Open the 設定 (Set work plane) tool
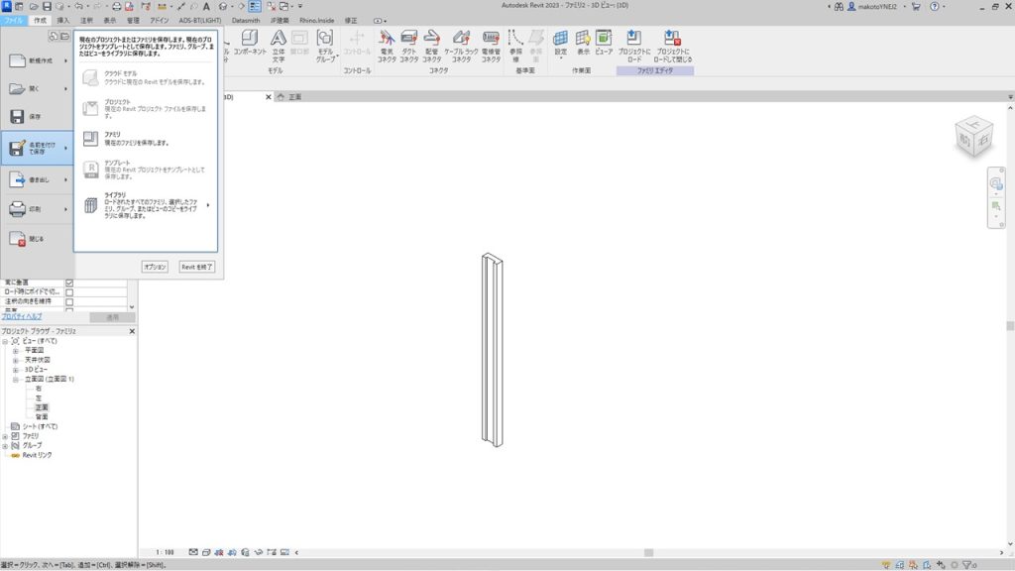Screen dimensions: 1015x571 click(561, 44)
